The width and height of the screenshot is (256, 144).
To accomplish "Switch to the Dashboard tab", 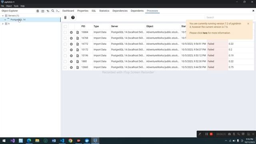I will coord(68,11).
